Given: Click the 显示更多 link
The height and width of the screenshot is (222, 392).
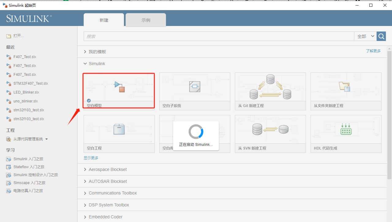Looking at the screenshot, I should [x=91, y=158].
